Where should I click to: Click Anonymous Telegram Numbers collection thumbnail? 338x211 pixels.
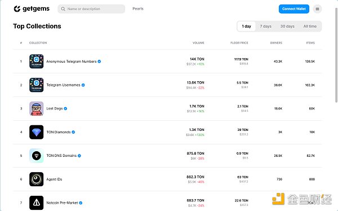36,61
